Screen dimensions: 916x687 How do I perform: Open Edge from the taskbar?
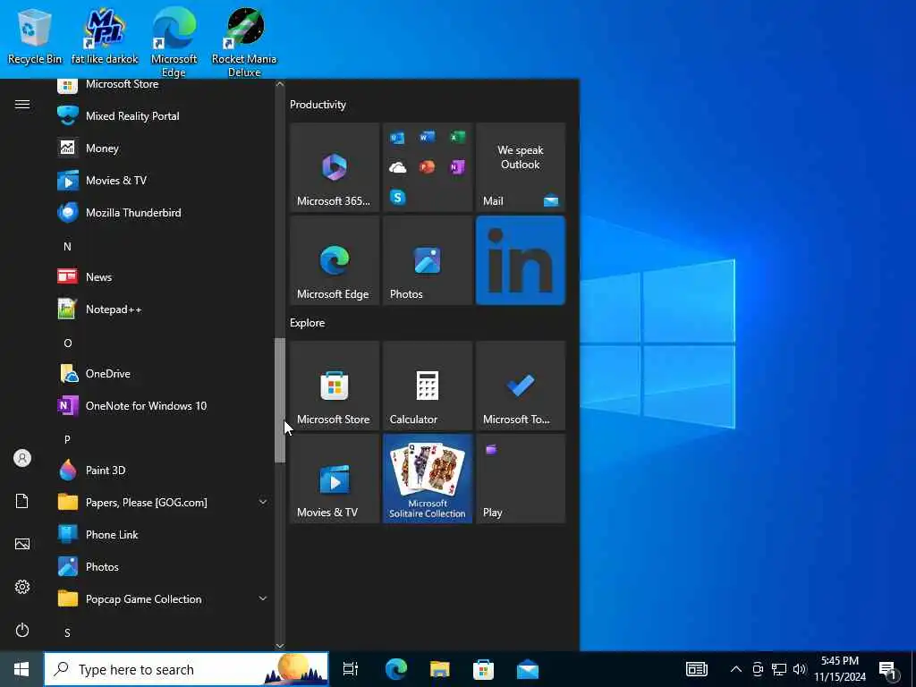pyautogui.click(x=395, y=669)
